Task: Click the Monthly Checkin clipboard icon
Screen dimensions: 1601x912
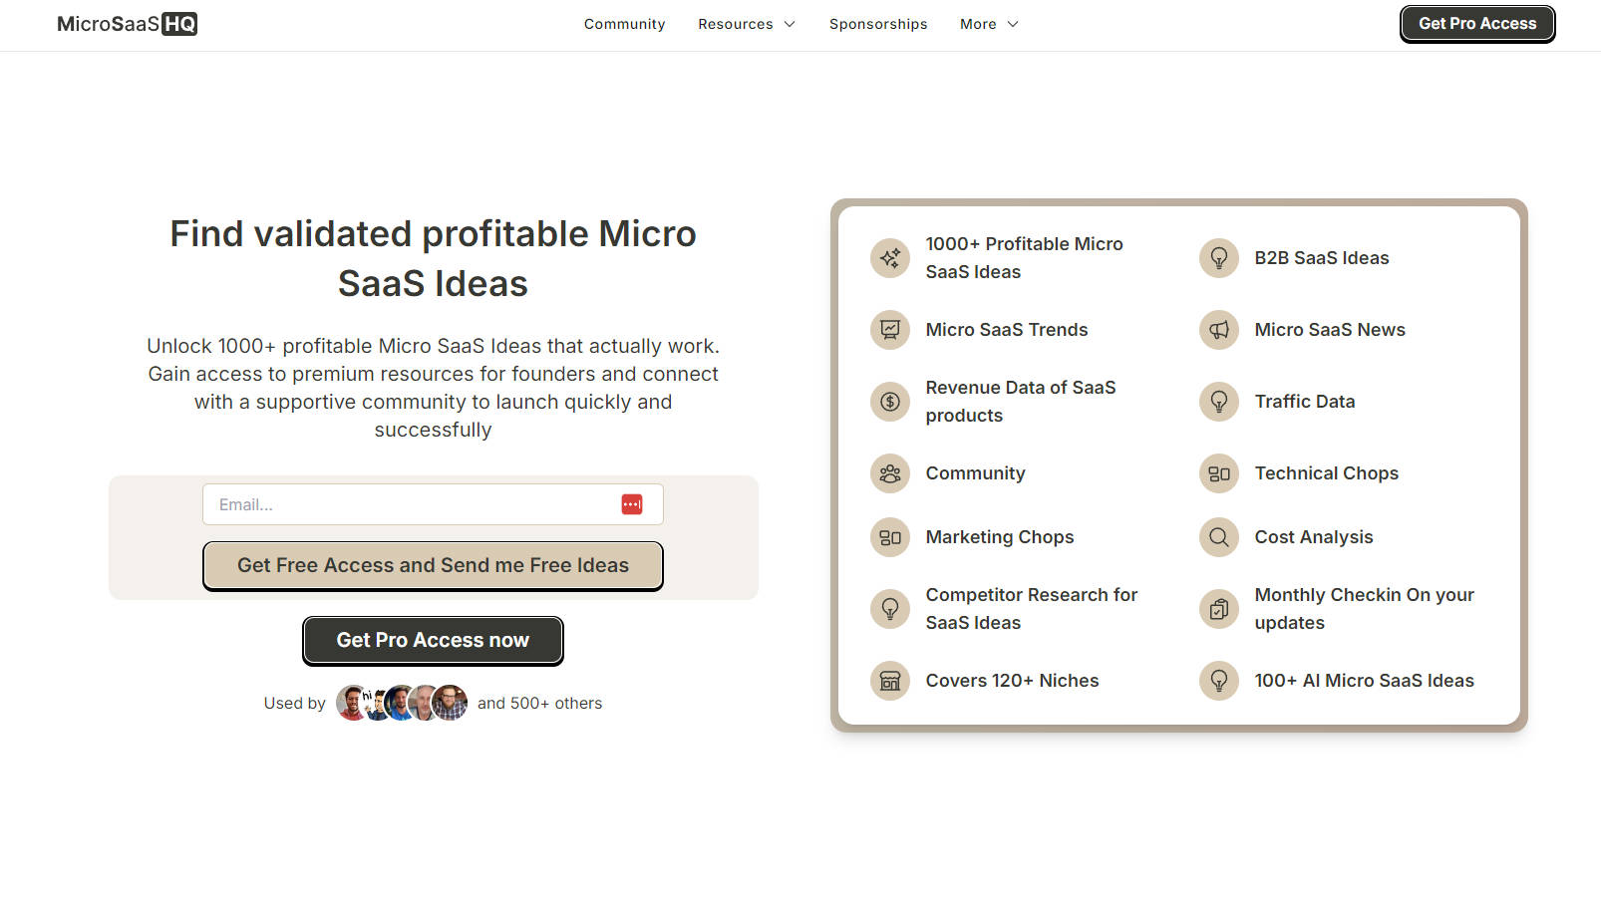Action: (1218, 608)
